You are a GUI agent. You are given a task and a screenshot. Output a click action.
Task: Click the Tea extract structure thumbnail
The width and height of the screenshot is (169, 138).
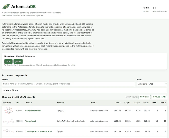(x=8, y=121)
